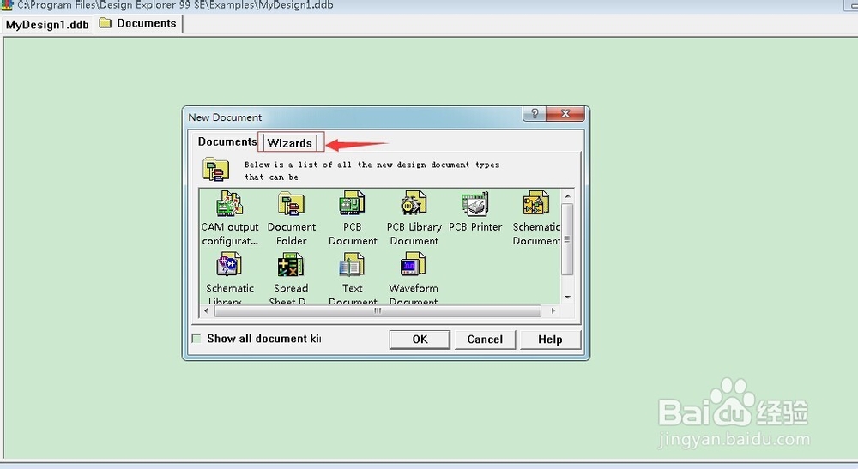Choose the Waveform Document icon
Image resolution: width=858 pixels, height=469 pixels.
click(414, 265)
